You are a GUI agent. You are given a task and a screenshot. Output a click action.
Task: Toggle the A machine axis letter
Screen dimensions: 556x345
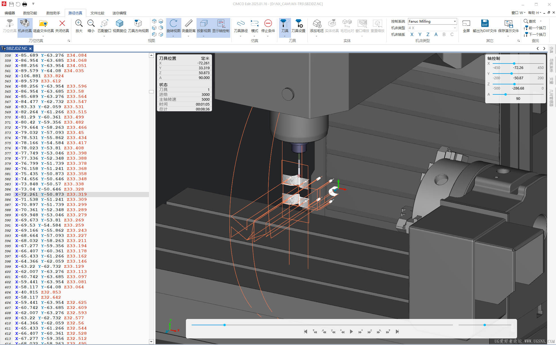[x=436, y=34]
